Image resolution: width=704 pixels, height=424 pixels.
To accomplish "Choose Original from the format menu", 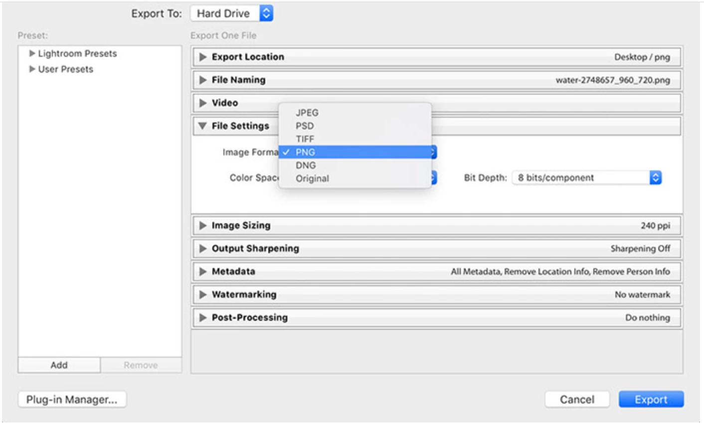I will coord(355,178).
